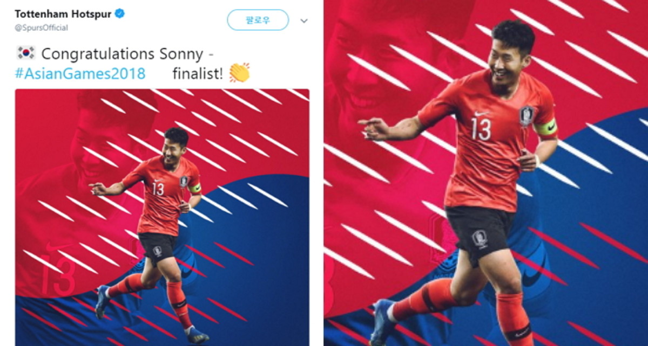The image size is (648, 346).
Task: Click the 'Congratulations Sonny' tweet text
Action: coord(123,53)
